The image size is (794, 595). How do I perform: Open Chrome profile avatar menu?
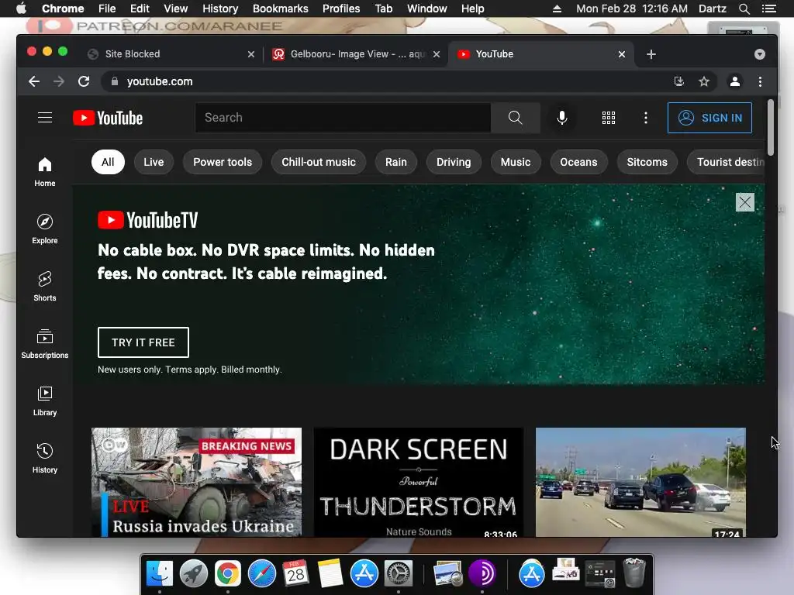(734, 81)
